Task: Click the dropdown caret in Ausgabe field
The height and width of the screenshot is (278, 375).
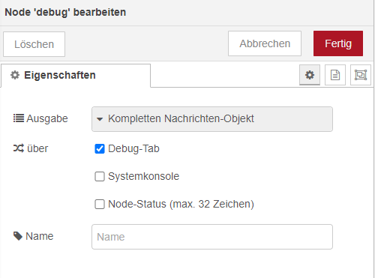Action: point(100,119)
